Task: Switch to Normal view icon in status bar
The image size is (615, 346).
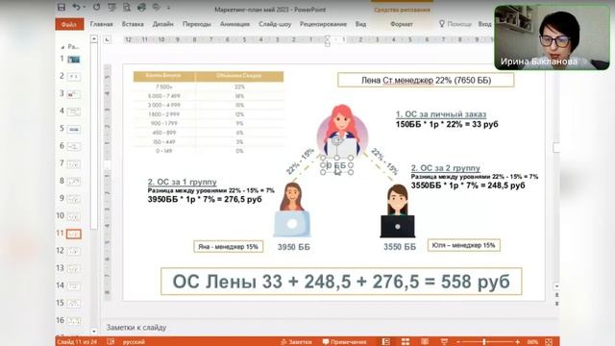Action: click(x=386, y=342)
